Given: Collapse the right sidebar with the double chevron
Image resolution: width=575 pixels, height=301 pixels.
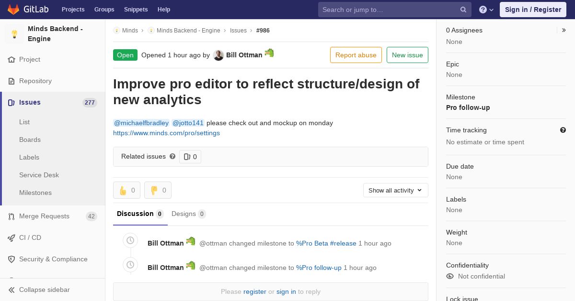Looking at the screenshot, I should pyautogui.click(x=564, y=30).
